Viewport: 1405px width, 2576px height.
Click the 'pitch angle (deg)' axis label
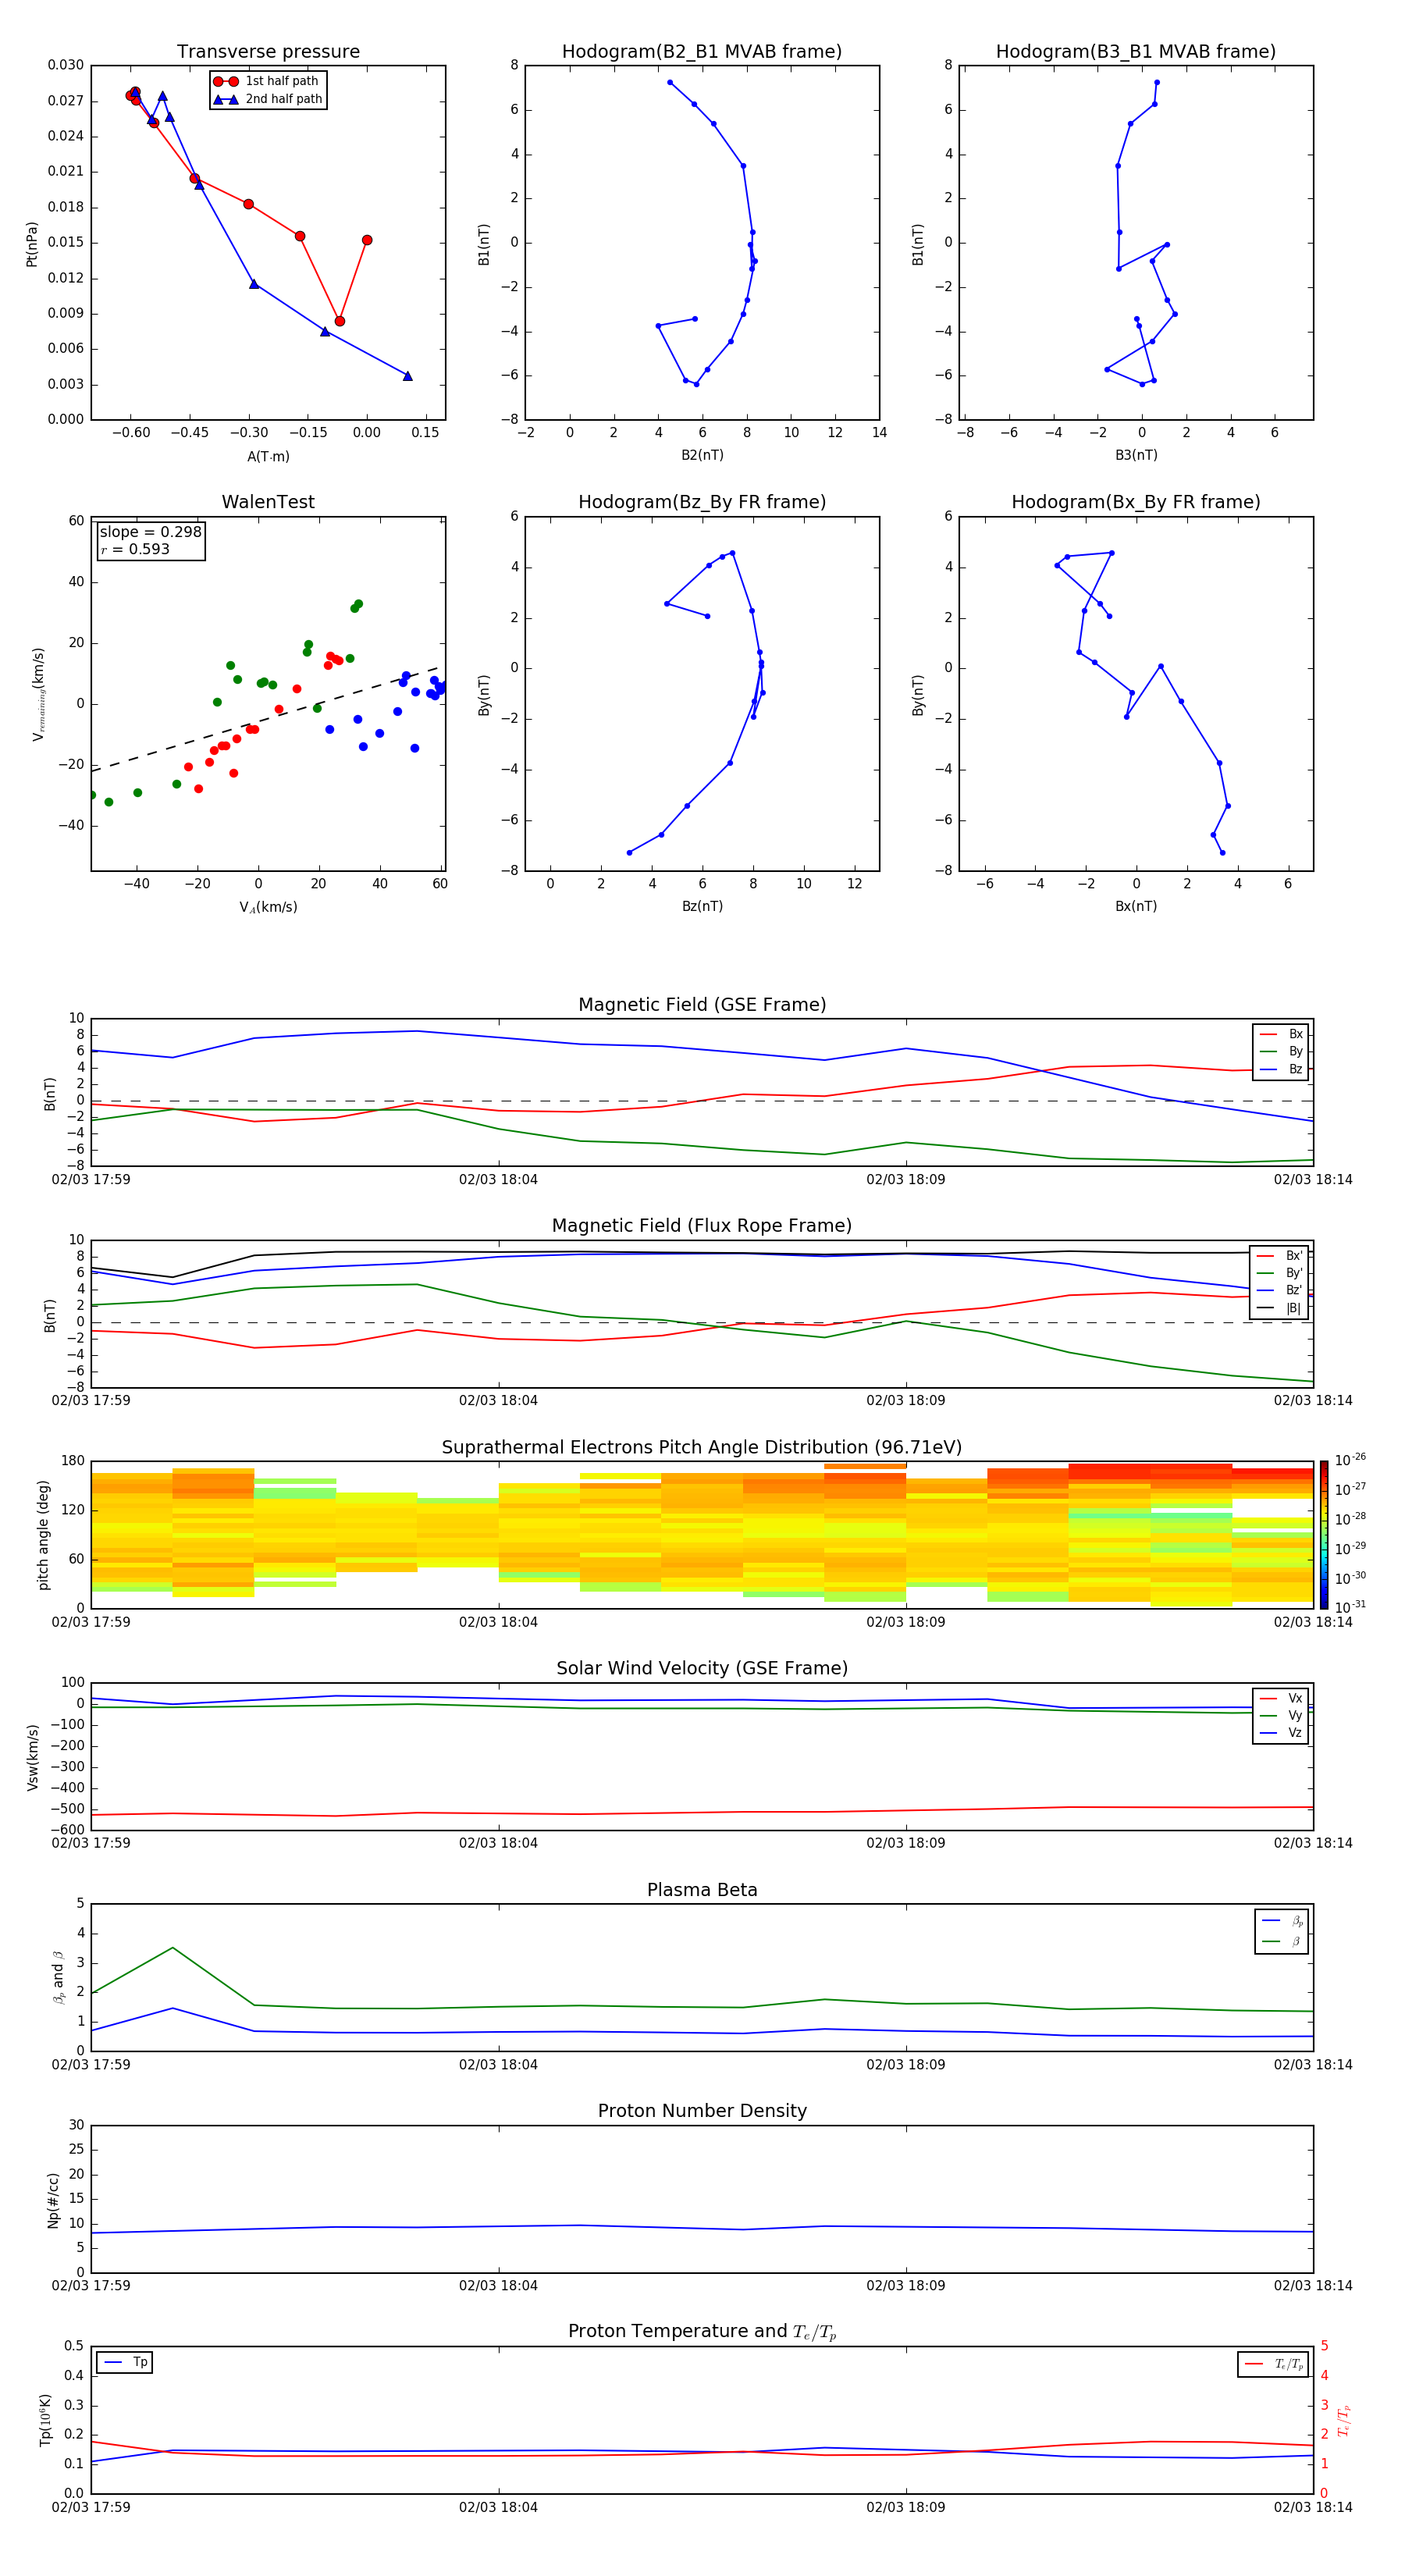(x=43, y=1535)
